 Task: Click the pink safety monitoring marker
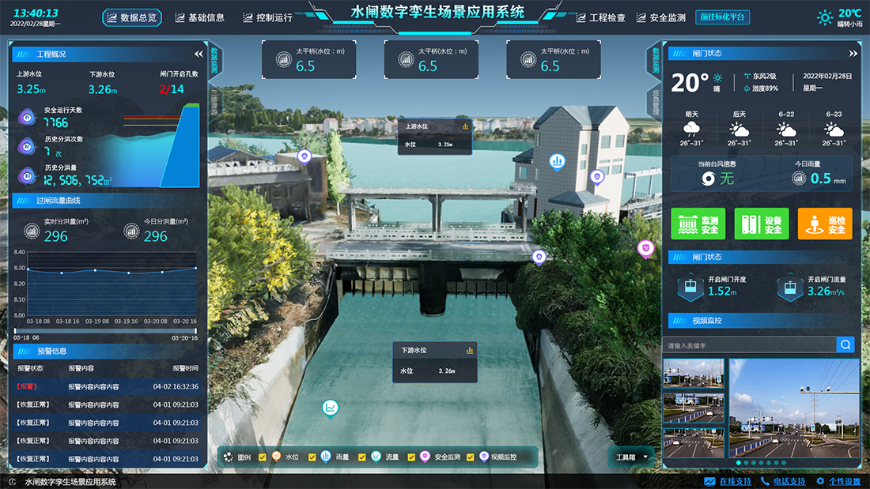[645, 248]
